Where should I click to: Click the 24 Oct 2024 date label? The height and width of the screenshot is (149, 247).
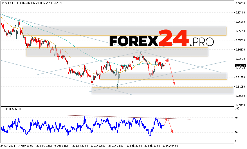click(x=8, y=146)
